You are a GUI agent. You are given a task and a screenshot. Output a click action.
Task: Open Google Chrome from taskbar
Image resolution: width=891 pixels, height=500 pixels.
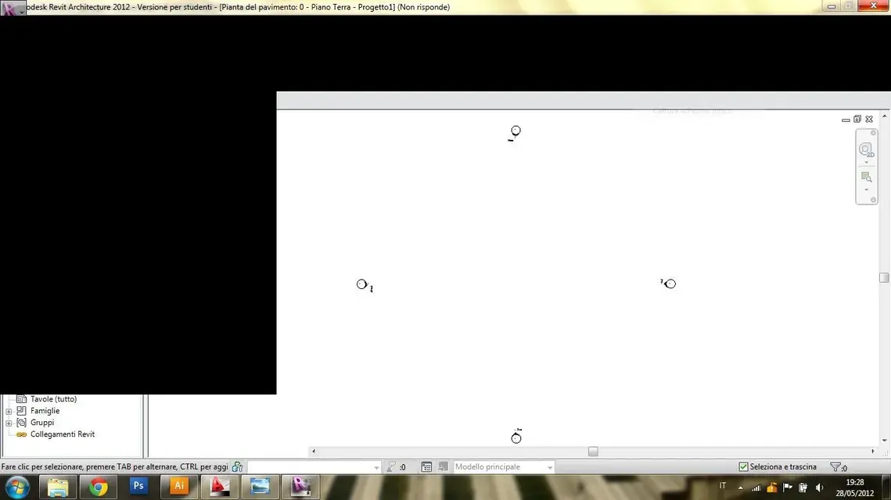tap(99, 487)
